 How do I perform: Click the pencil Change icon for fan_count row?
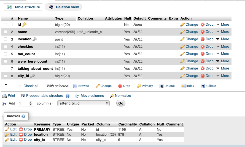point(182,54)
